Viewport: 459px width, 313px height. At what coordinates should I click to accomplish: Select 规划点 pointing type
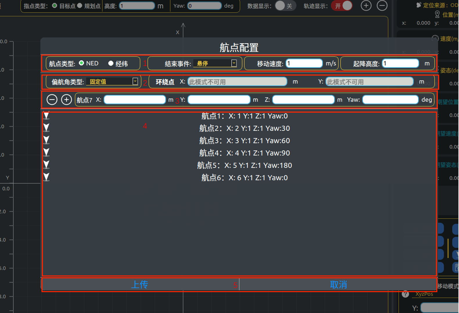(x=80, y=6)
